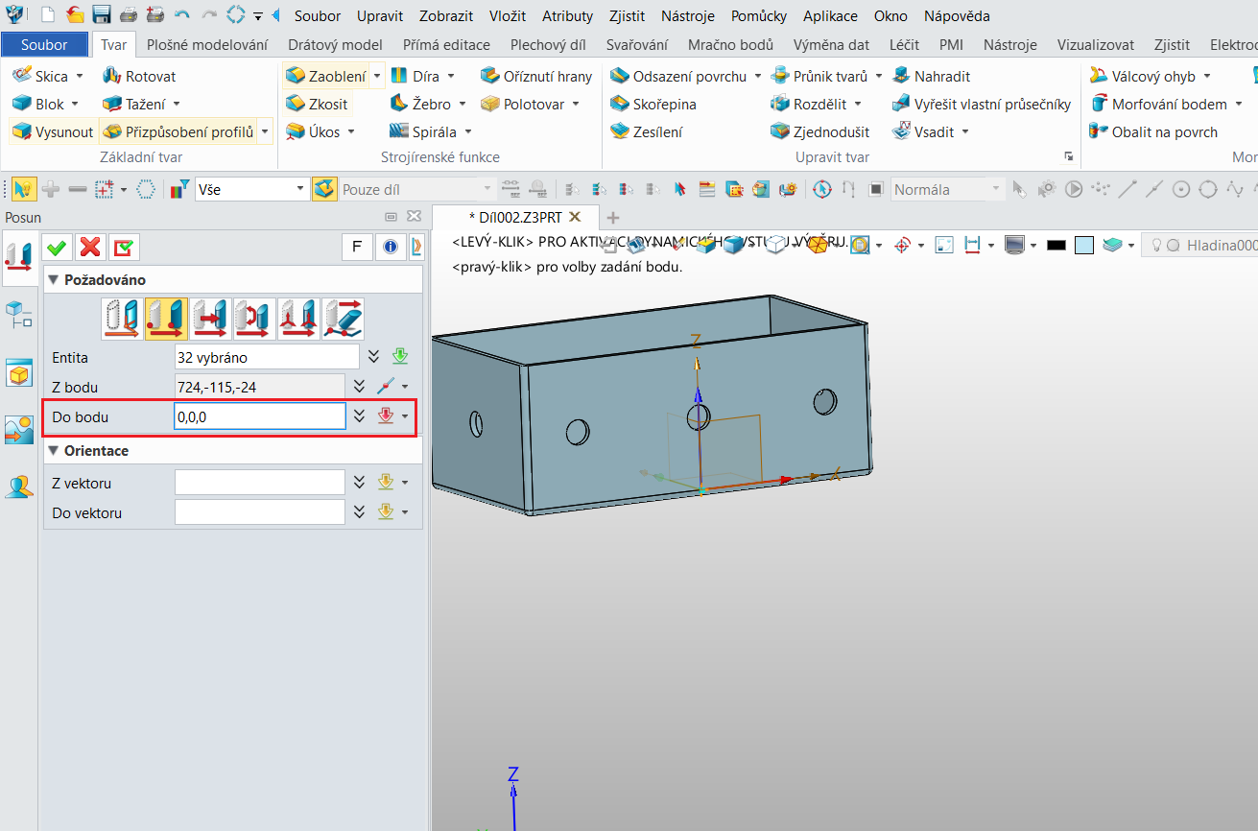Open the Vše filter dropdown
This screenshot has width=1258, height=831.
[x=300, y=189]
